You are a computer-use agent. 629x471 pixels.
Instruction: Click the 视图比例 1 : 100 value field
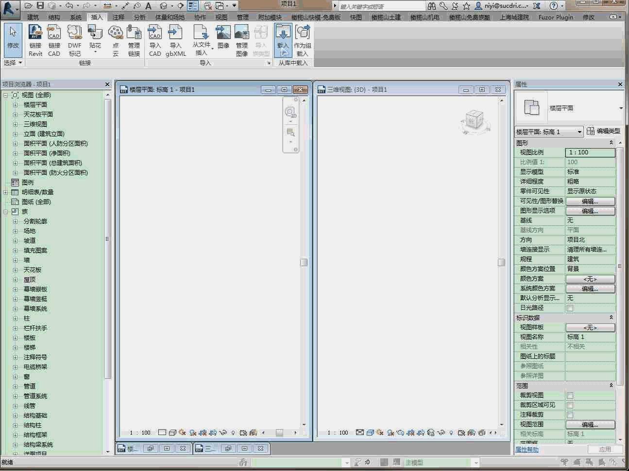point(590,152)
